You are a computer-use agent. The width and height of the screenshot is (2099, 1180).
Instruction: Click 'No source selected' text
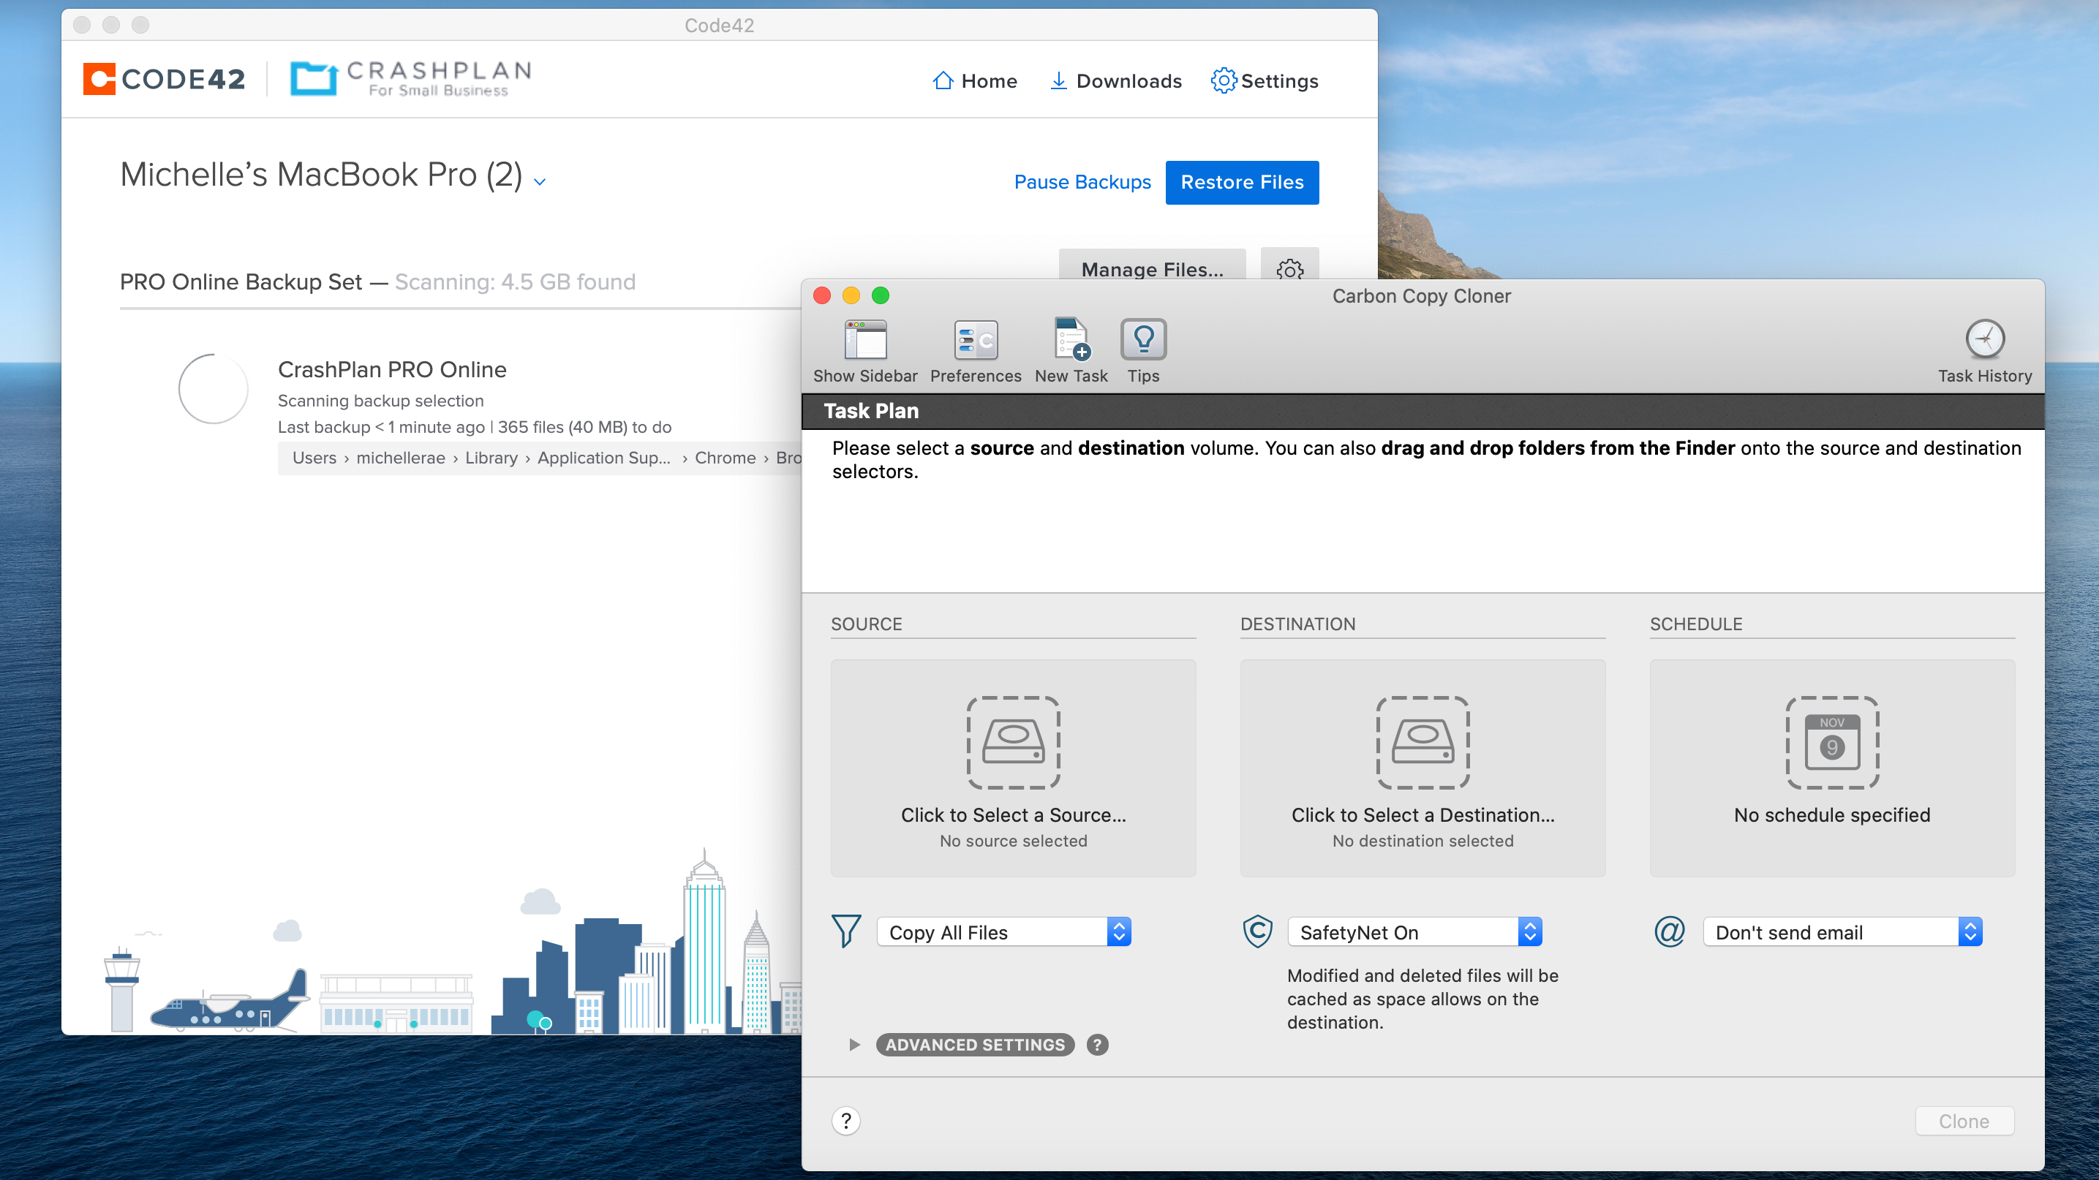[x=1013, y=841]
